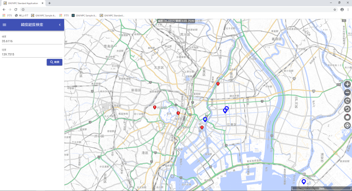The image size is (352, 191).
Task: Center map on current location
Action: coord(347,125)
